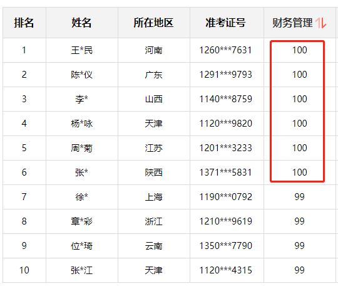
Task: Sort by the 财务管理 arrows icon
Action: point(320,23)
